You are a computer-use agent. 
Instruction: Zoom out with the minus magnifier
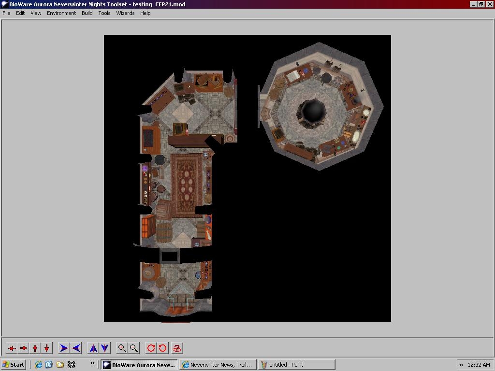coord(134,348)
